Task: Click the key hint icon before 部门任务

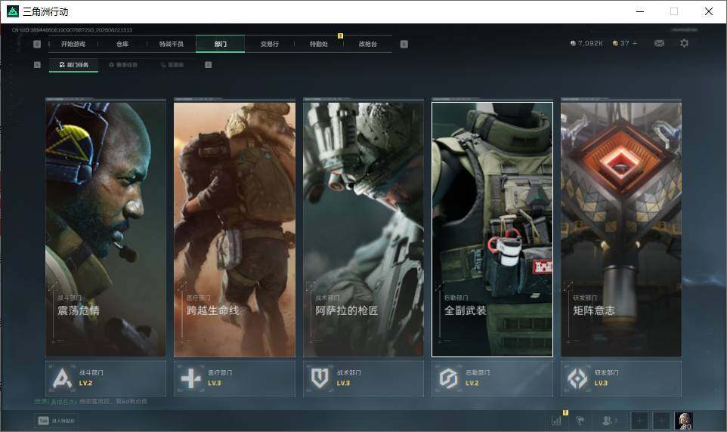Action: [37, 65]
